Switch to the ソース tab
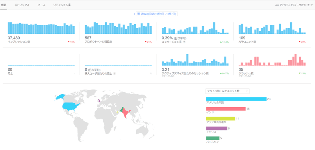This screenshot has height=150, width=315. click(41, 5)
